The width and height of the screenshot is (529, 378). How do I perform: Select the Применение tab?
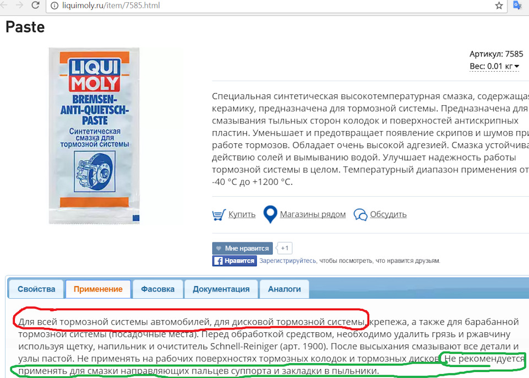tap(98, 289)
